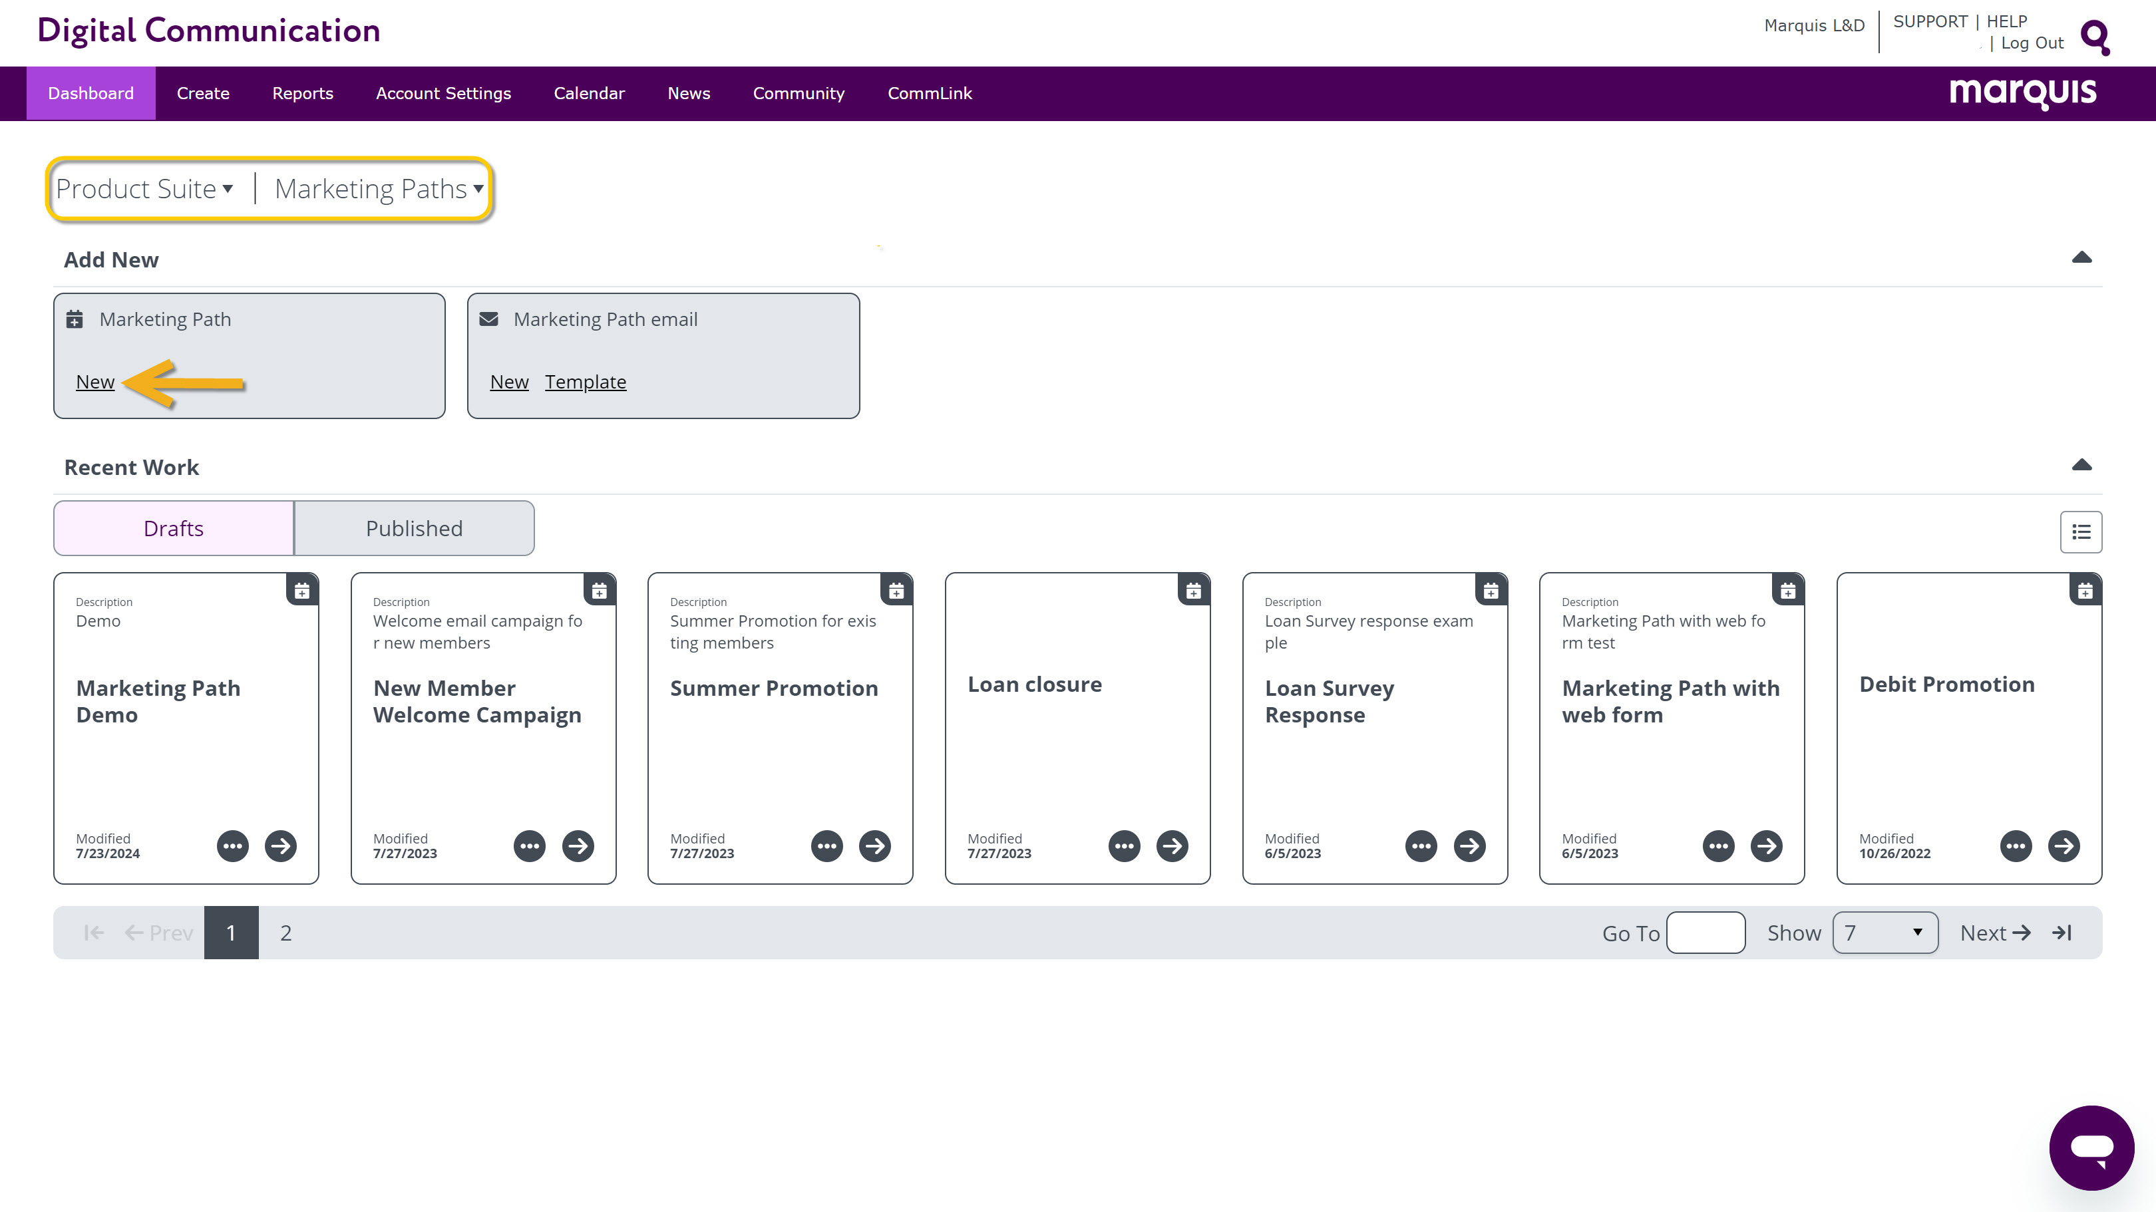Click the Digital Communication title
This screenshot has height=1212, width=2156.
[x=208, y=31]
